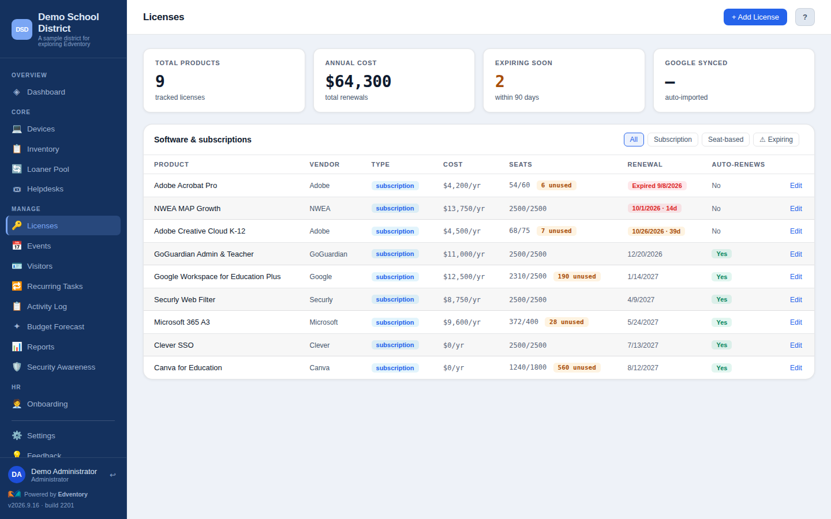Click the Budget Forecast sparkle icon

click(17, 327)
